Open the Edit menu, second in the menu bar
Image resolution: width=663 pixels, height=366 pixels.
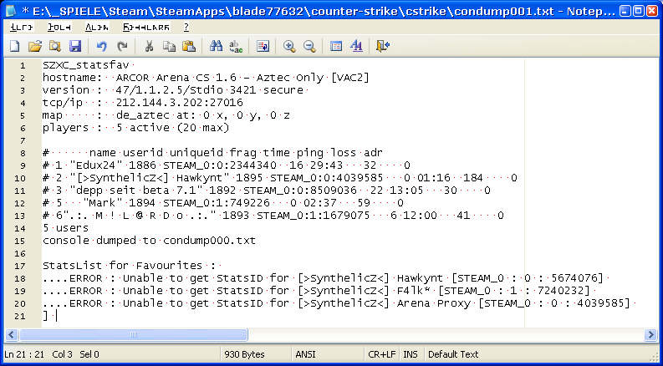point(59,28)
